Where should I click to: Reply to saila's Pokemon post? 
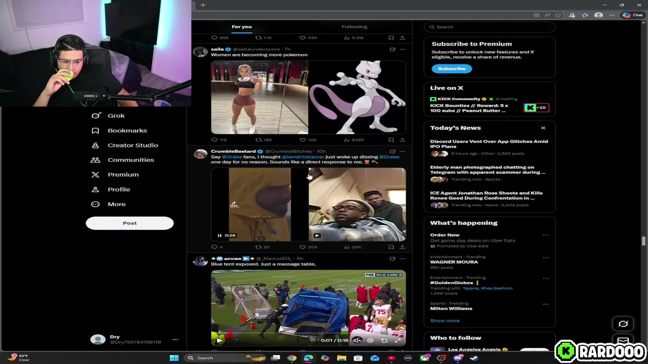tap(218, 140)
